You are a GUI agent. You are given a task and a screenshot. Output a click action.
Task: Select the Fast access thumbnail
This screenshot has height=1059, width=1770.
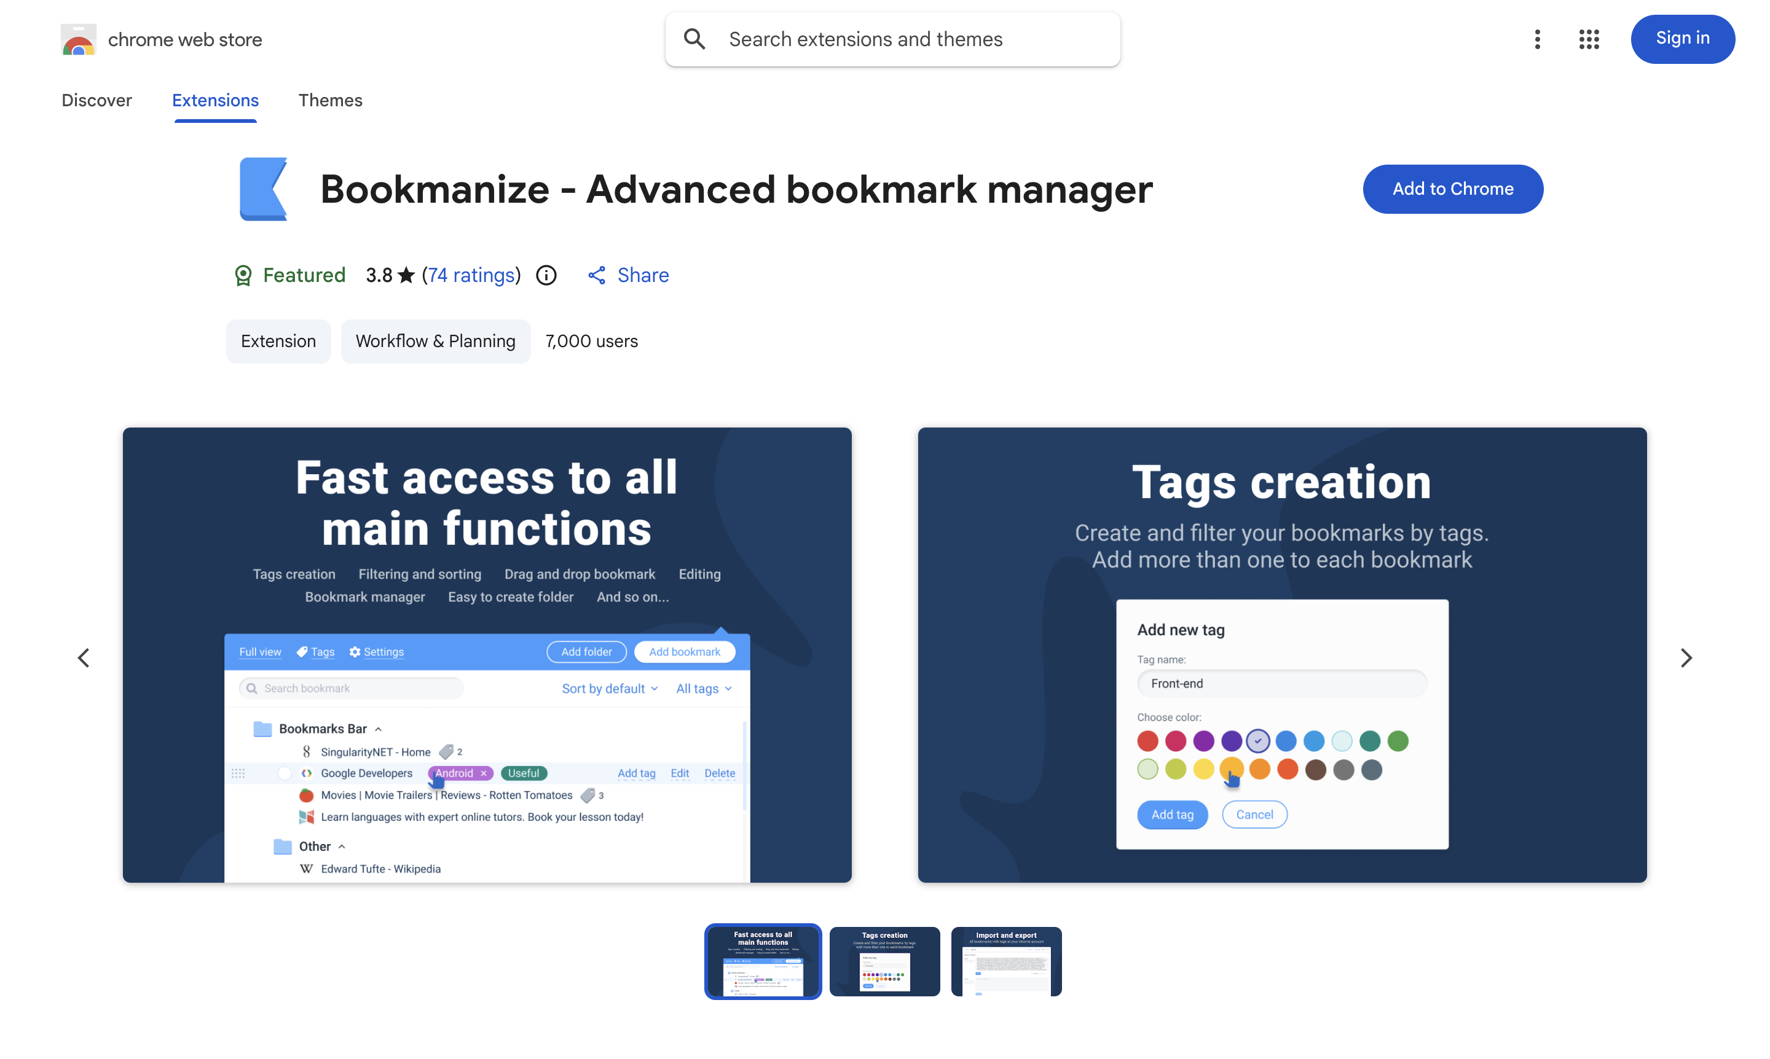(763, 961)
